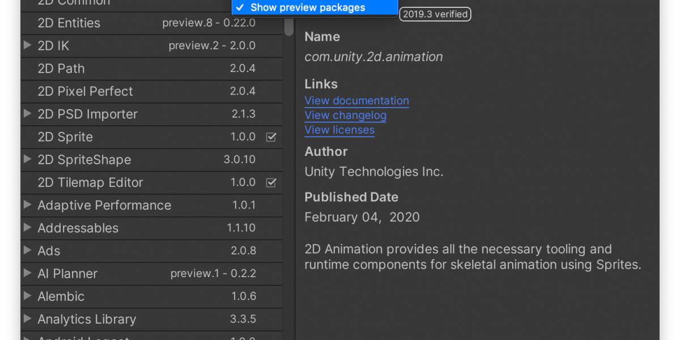The width and height of the screenshot is (680, 340).
Task: Expand the 2D PSD Importer entry
Action: pyautogui.click(x=27, y=114)
